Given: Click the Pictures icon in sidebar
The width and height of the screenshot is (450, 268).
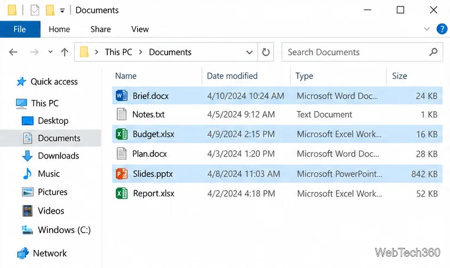Looking at the screenshot, I should point(28,192).
